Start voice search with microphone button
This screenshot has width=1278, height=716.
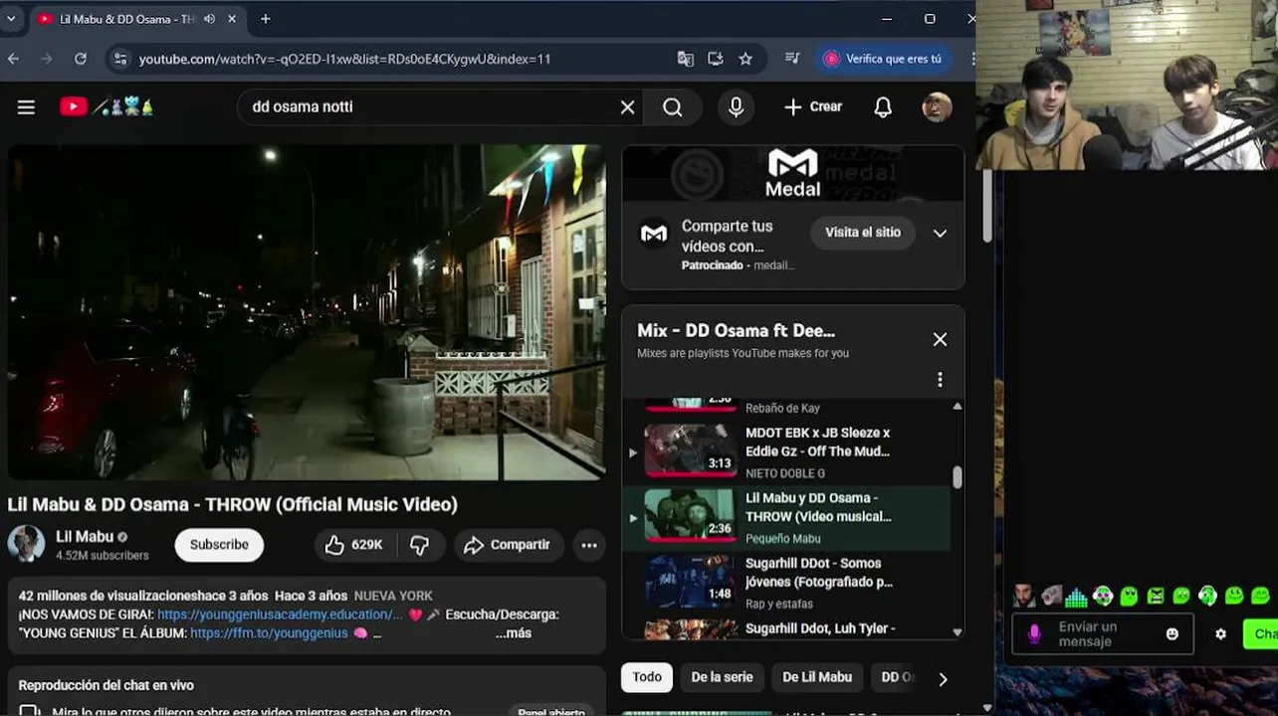[x=736, y=107]
